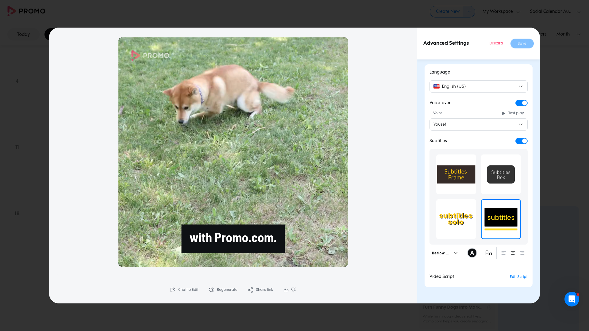Open the Chat to Edit option
Image resolution: width=589 pixels, height=331 pixels.
184,290
